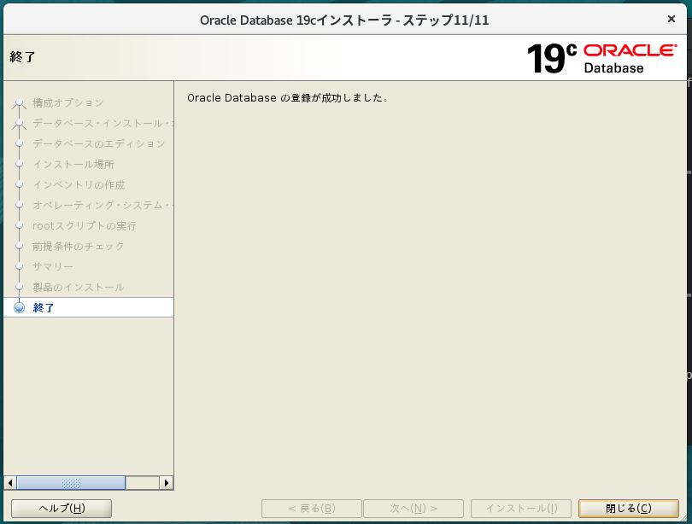Select the 終了 step in sidebar
This screenshot has height=524, width=692.
pos(88,307)
